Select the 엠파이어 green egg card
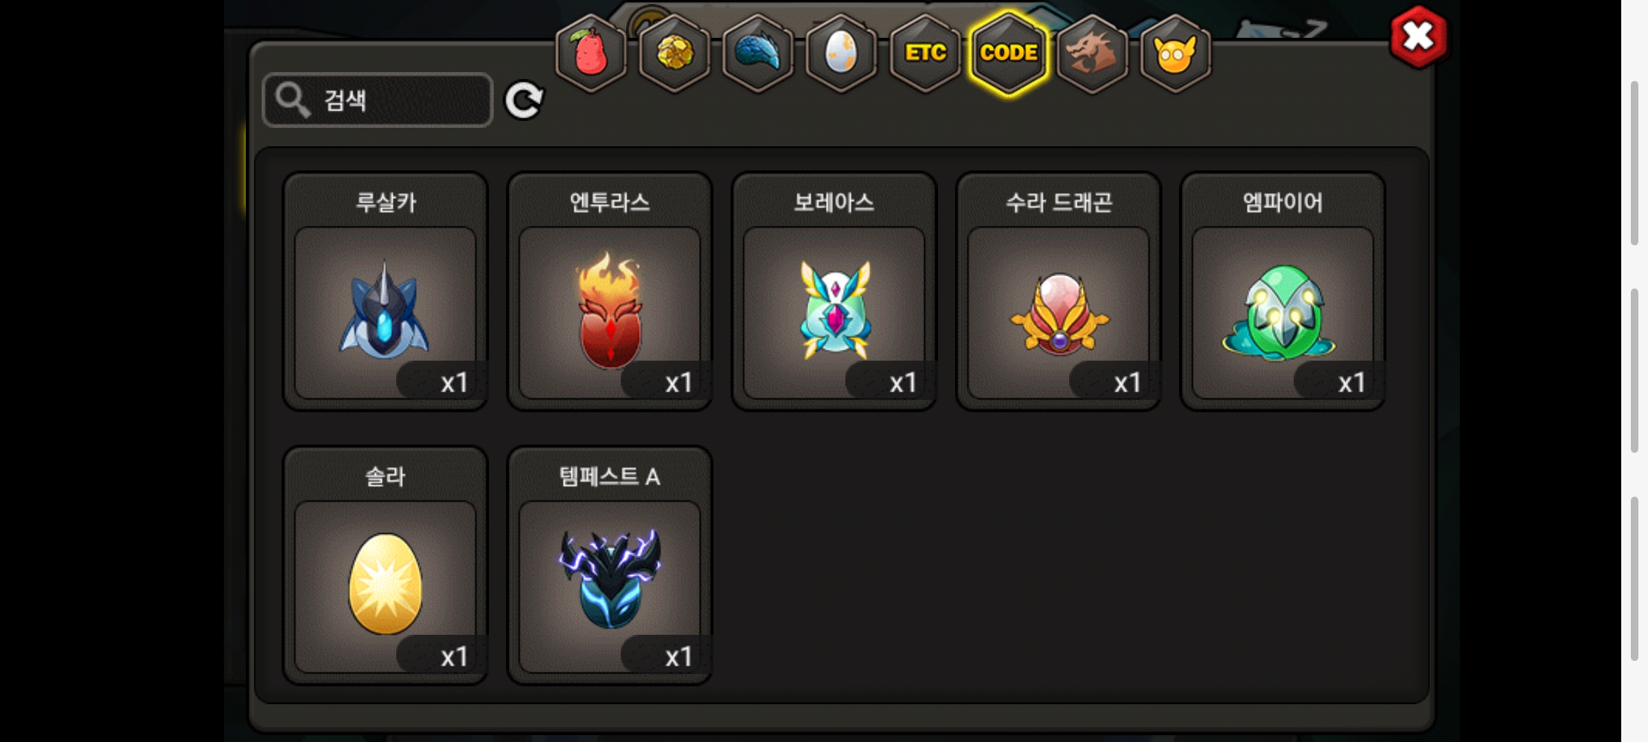1648x742 pixels. click(x=1283, y=291)
